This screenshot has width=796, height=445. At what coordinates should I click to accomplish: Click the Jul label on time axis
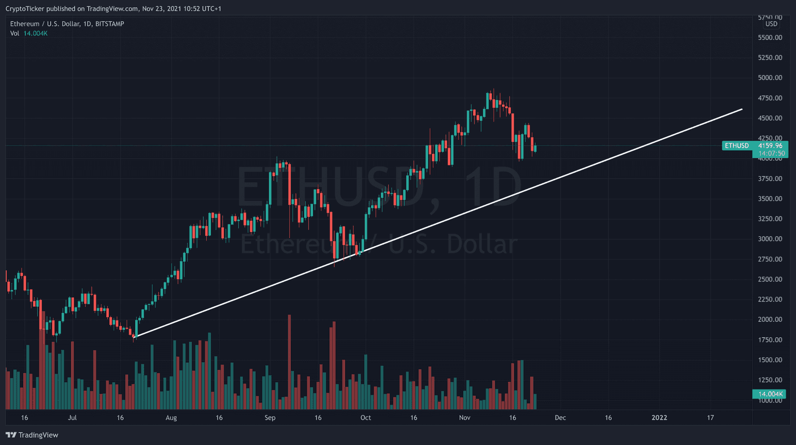72,418
